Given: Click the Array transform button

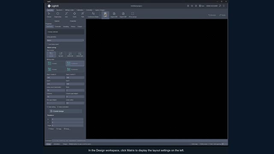Looking at the screenshot, I should point(67,129).
